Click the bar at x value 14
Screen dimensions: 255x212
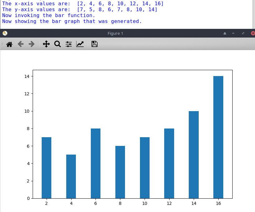click(x=194, y=155)
